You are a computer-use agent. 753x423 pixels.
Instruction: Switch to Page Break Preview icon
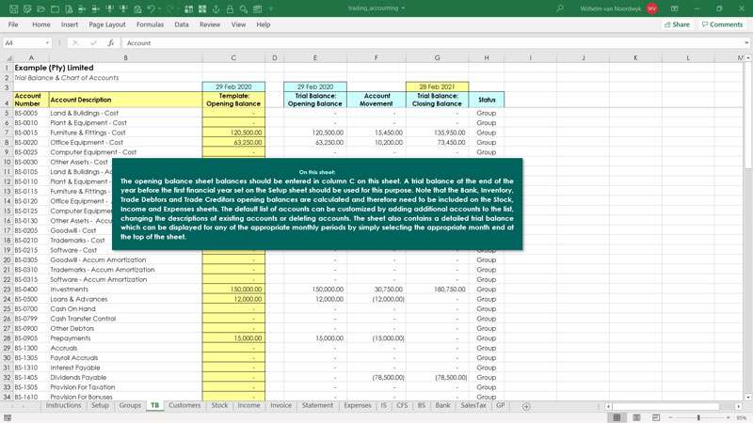pyautogui.click(x=656, y=417)
